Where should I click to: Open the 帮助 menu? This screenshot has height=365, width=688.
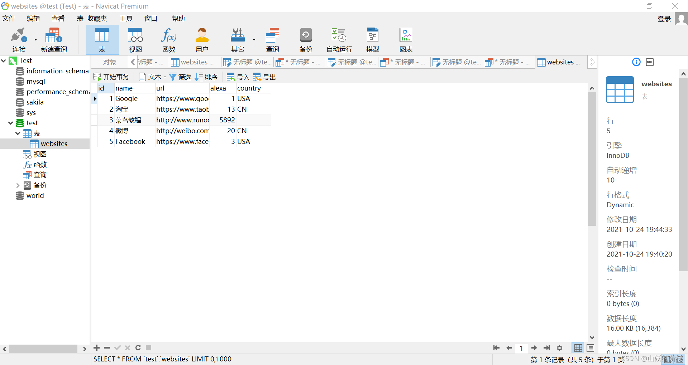pyautogui.click(x=178, y=19)
